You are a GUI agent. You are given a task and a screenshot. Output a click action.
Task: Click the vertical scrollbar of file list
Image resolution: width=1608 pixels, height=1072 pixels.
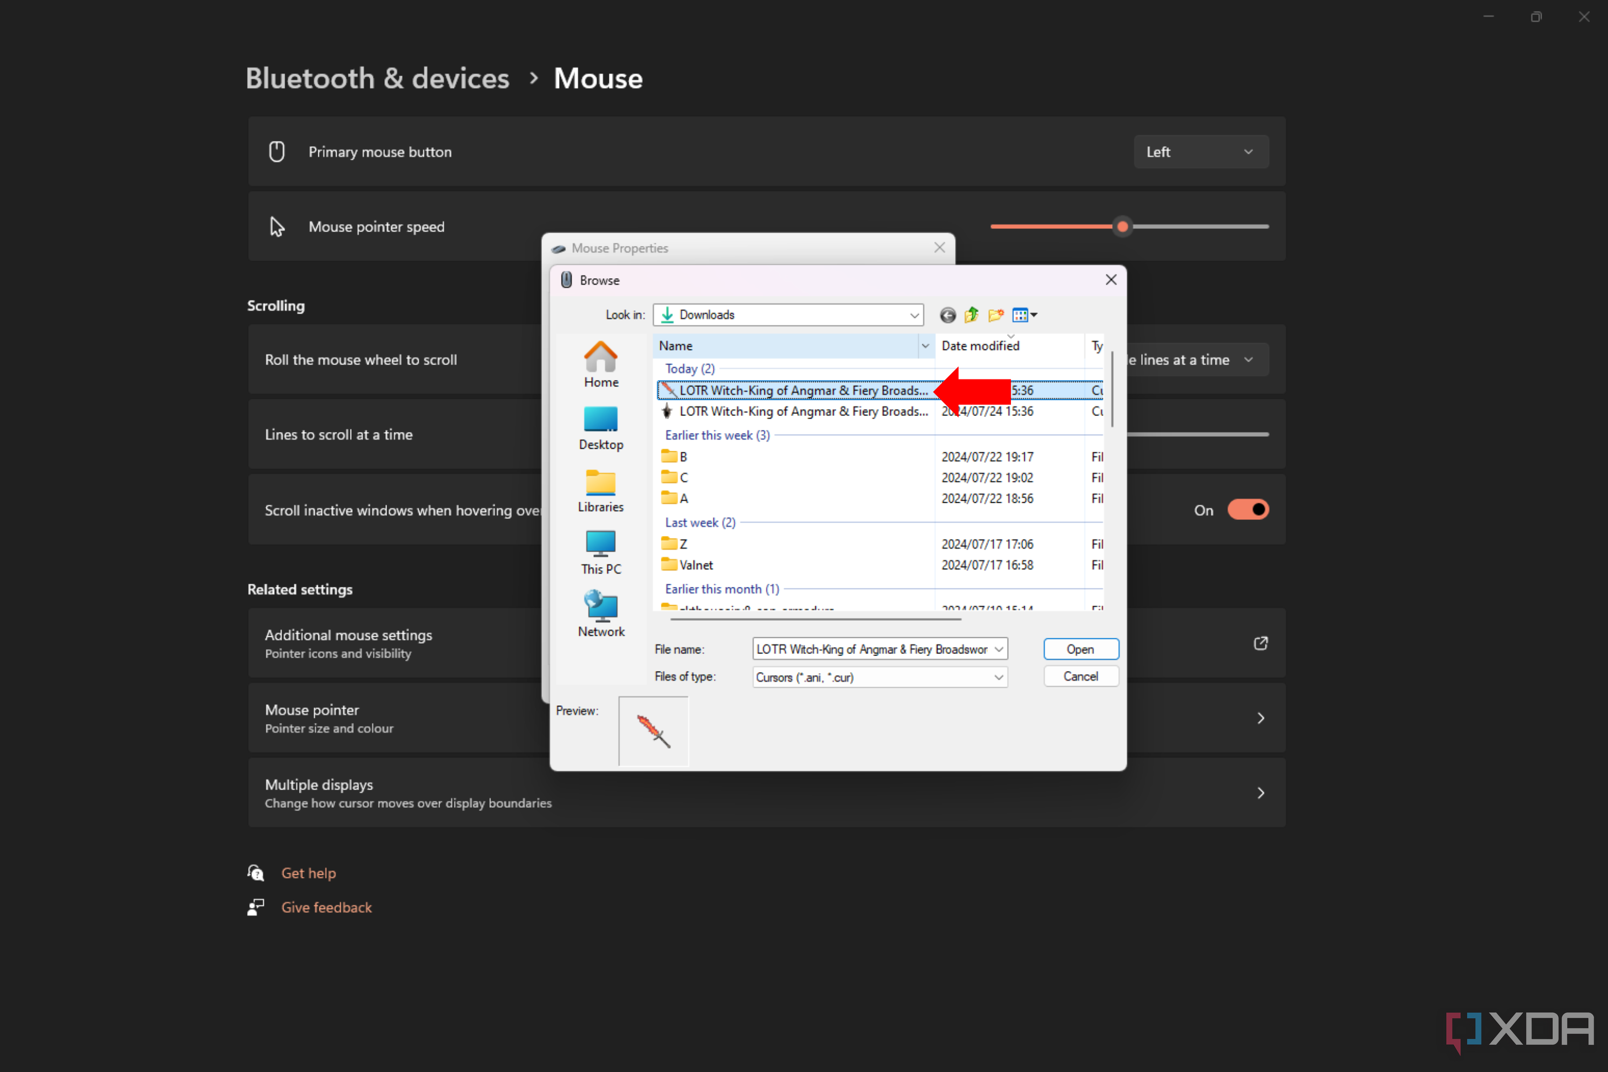pos(1112,388)
